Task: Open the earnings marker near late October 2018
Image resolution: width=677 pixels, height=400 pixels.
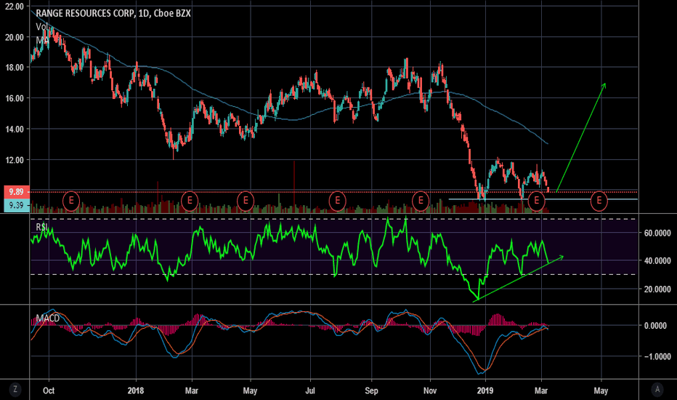Action: (420, 201)
